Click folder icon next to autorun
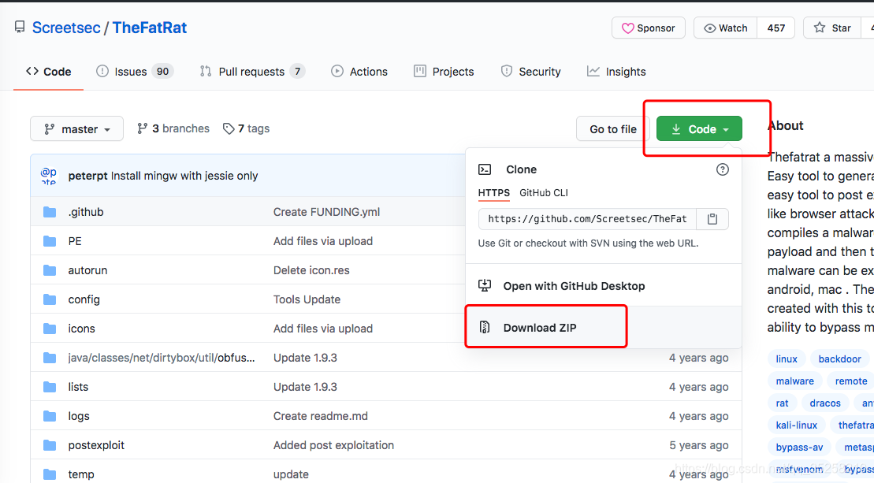The height and width of the screenshot is (483, 874). click(x=50, y=270)
